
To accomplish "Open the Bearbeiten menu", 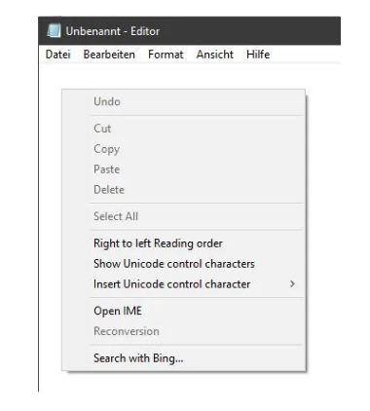I will pyautogui.click(x=109, y=55).
